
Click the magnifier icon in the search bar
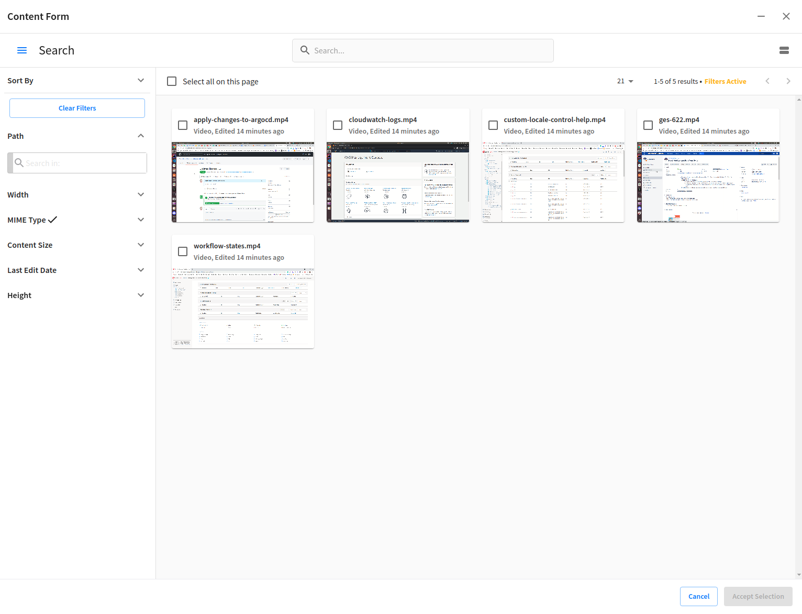[x=305, y=50]
